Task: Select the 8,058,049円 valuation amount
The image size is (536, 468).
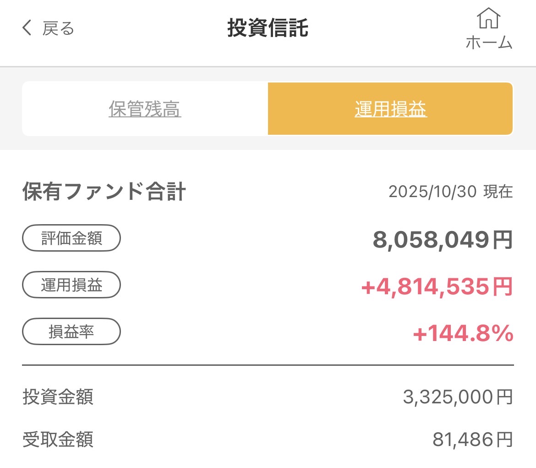Action: [443, 240]
